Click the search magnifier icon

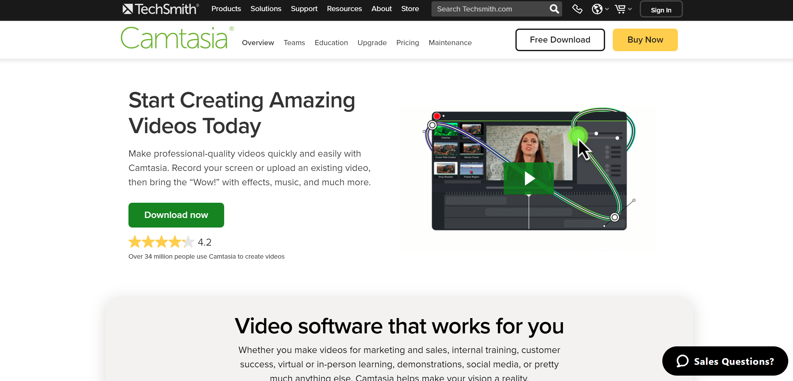tap(555, 9)
